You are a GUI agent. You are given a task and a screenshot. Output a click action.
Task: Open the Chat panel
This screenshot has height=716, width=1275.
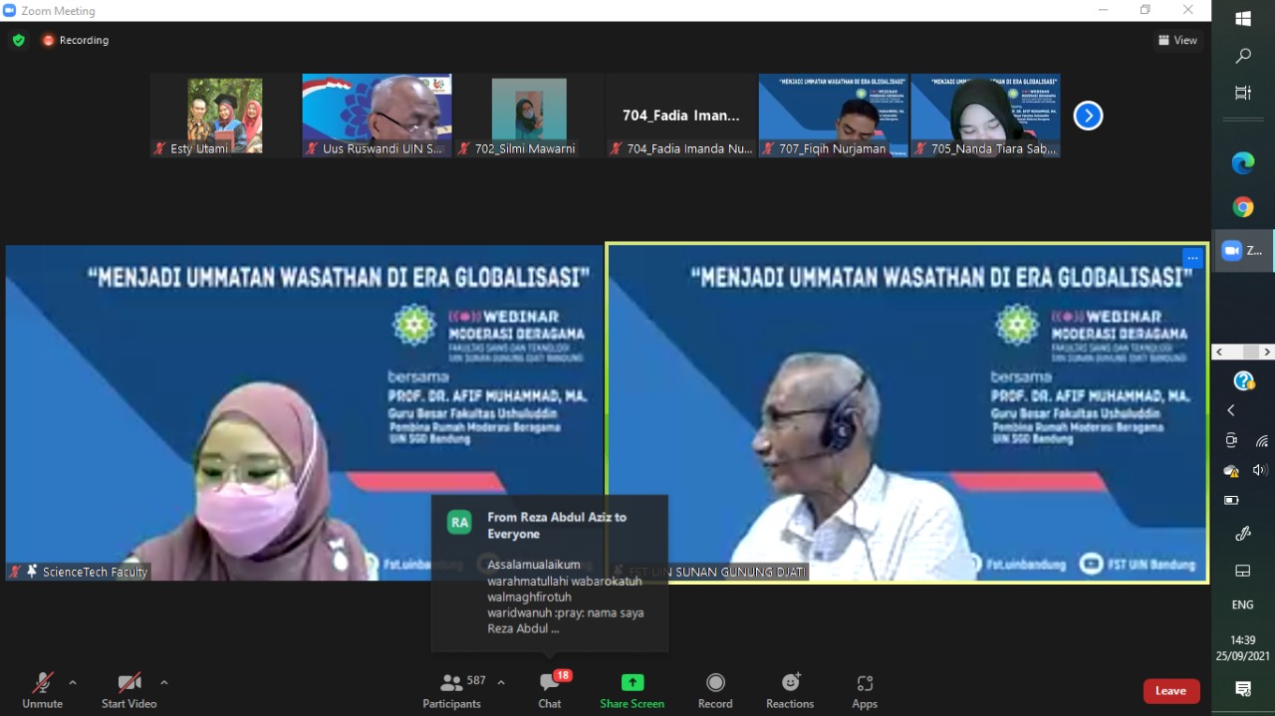pyautogui.click(x=549, y=689)
